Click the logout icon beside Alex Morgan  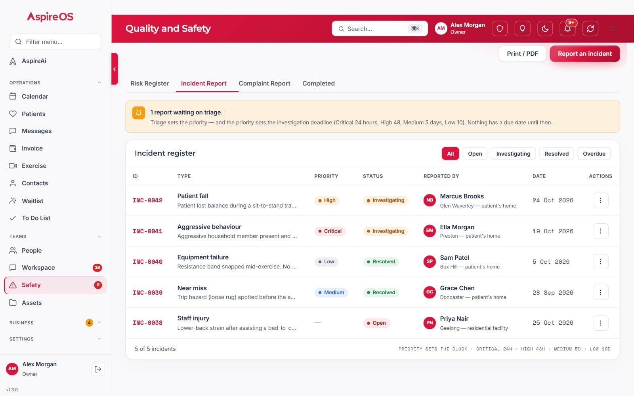(x=98, y=369)
